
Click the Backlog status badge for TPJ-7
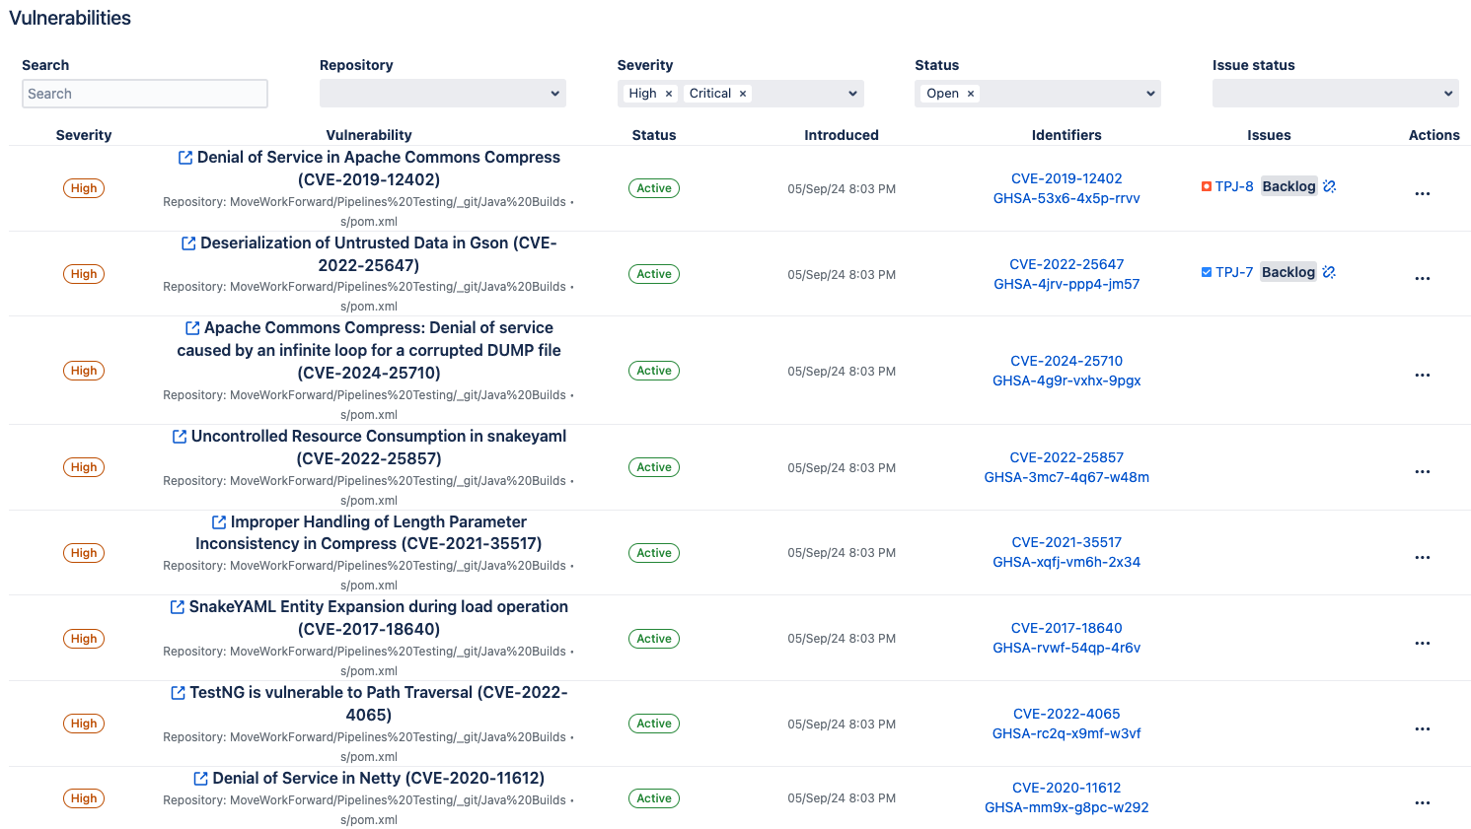click(1287, 272)
